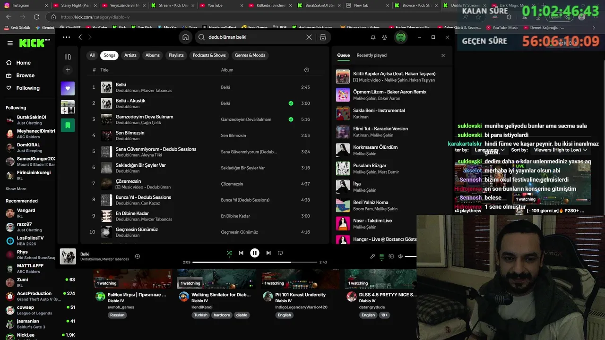605x340 pixels.
Task: Open the green bookmark playlist in sidebar
Action: [x=68, y=125]
